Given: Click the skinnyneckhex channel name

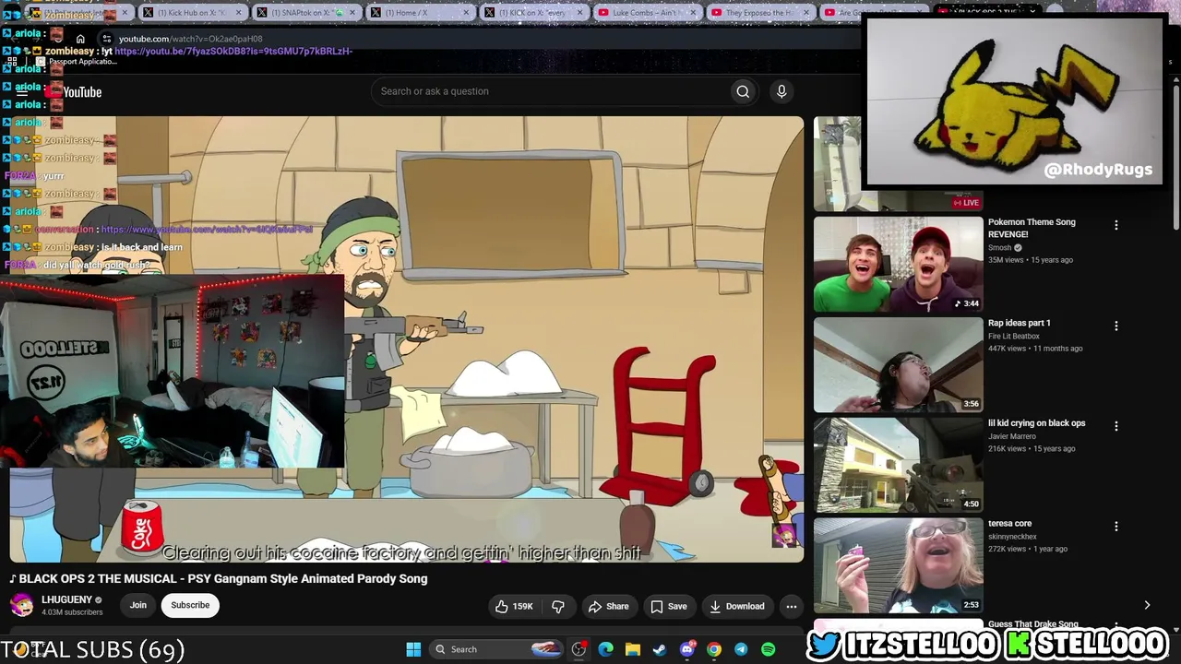Looking at the screenshot, I should pos(1013,537).
